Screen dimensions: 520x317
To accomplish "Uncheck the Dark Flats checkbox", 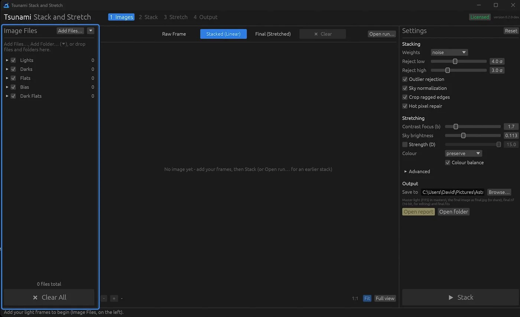I will tap(13, 96).
